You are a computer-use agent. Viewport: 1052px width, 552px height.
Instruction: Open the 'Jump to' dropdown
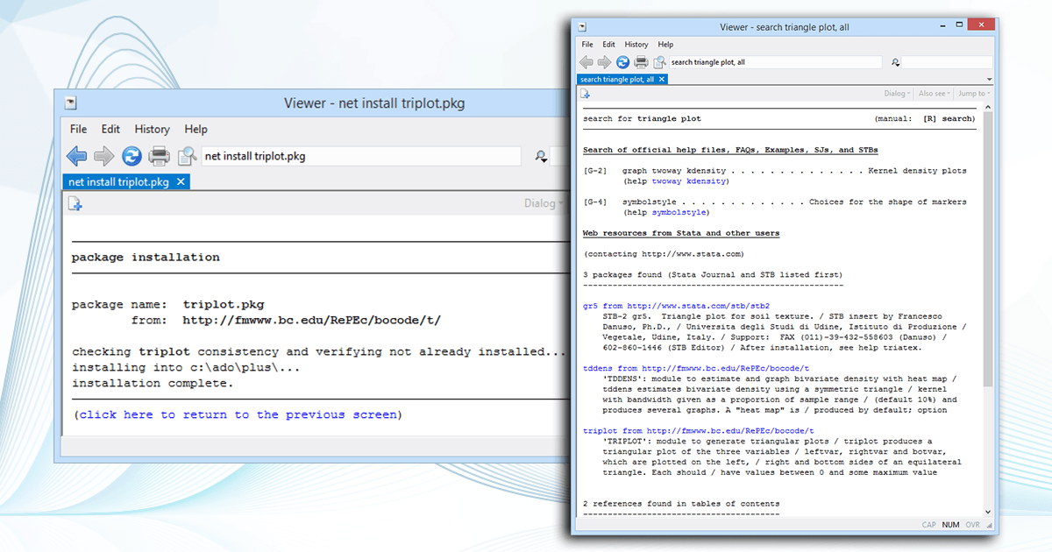coord(974,94)
